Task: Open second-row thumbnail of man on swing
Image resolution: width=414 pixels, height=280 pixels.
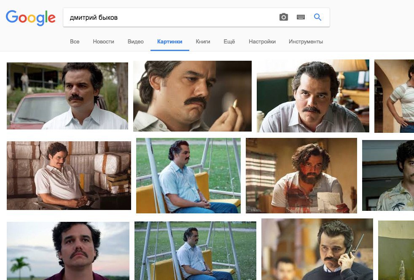Action: [x=188, y=176]
